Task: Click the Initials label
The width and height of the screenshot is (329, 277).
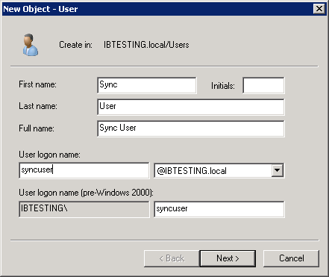Action: (x=223, y=86)
